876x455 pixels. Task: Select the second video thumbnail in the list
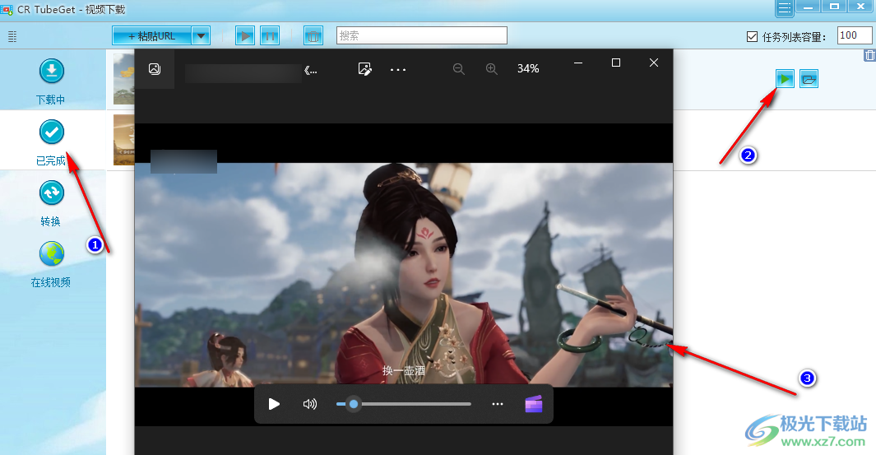coord(123,140)
